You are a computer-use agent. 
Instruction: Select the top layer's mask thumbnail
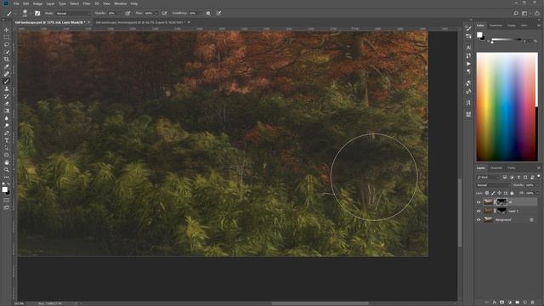pos(501,202)
